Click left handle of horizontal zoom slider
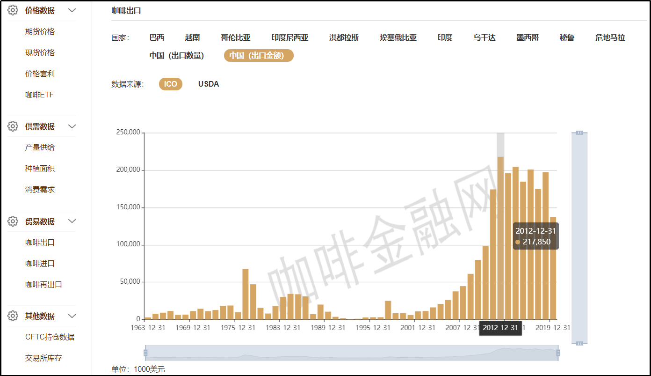 point(145,353)
